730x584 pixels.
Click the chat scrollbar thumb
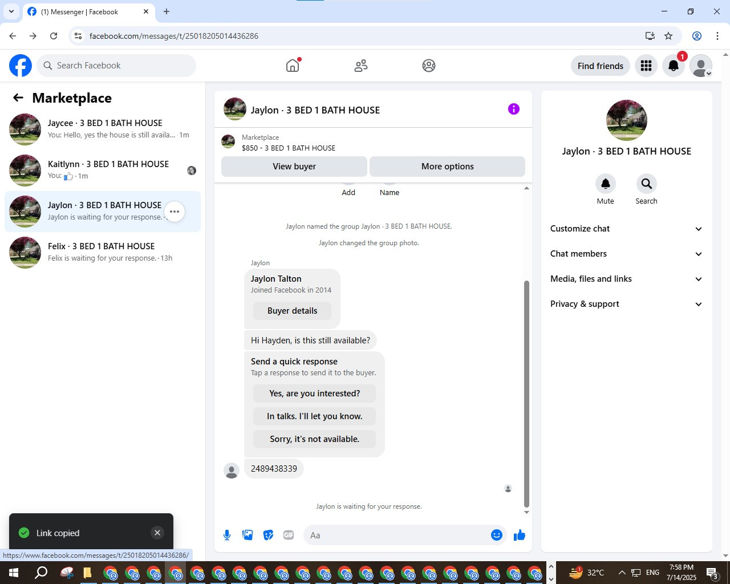click(x=526, y=394)
